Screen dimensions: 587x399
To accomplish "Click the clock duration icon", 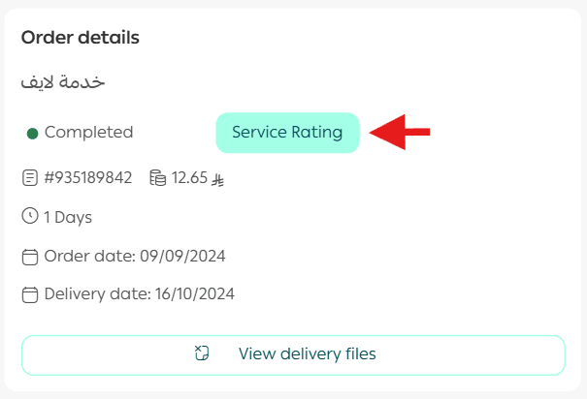I will point(30,217).
